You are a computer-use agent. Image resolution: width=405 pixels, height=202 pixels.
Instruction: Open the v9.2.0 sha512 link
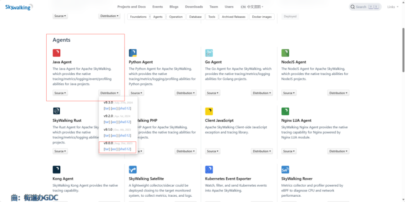point(125,122)
